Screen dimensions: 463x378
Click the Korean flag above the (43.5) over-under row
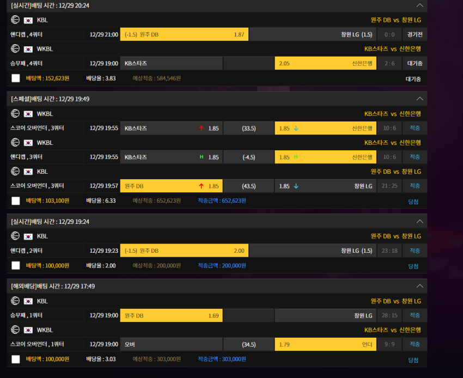point(28,172)
